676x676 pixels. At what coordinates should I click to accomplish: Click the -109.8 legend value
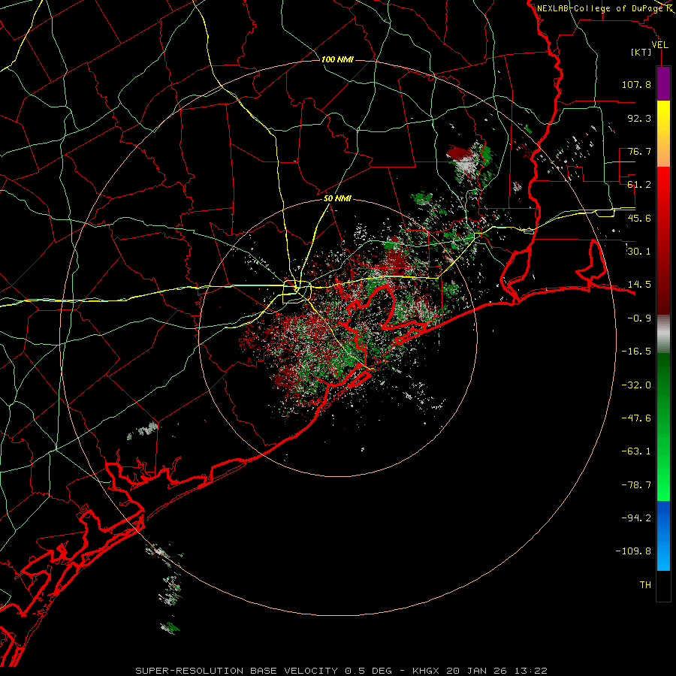(633, 551)
